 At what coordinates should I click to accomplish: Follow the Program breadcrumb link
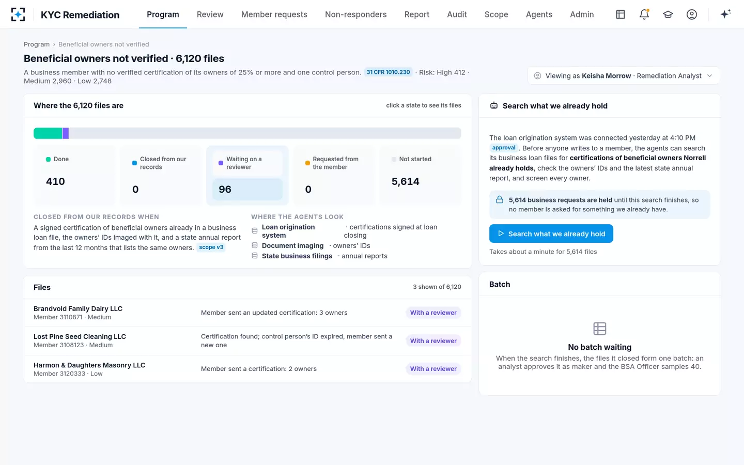[37, 44]
